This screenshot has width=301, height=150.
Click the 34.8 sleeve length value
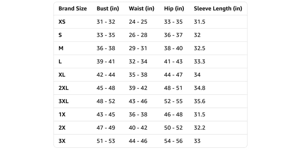point(199,88)
